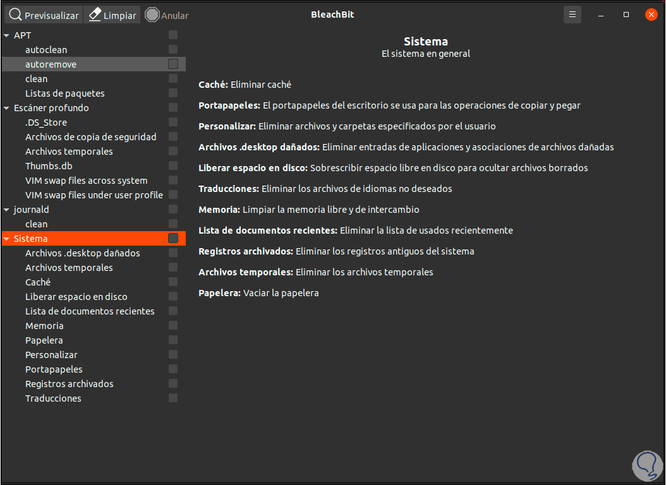Screen dimensions: 666x485
Task: Select VIM swap files across system row
Action: pyautogui.click(x=94, y=181)
